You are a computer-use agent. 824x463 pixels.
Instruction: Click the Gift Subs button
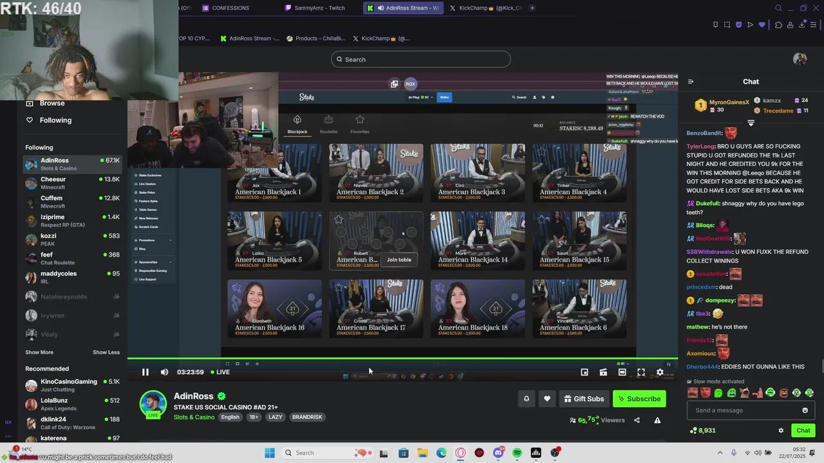584,399
